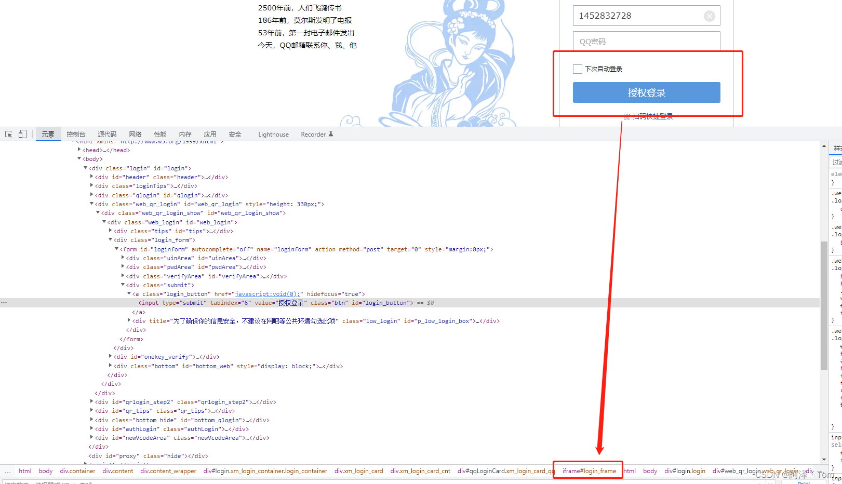
Task: Select div.container in the breadcrumb
Action: tap(77, 471)
